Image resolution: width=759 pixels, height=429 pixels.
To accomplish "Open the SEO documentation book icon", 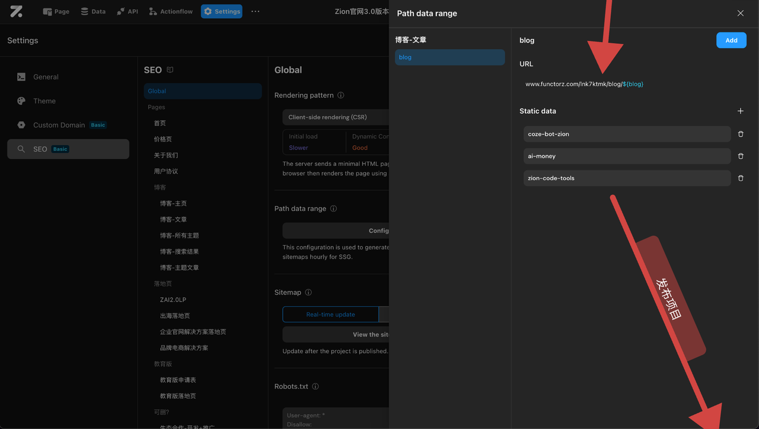I will point(170,70).
